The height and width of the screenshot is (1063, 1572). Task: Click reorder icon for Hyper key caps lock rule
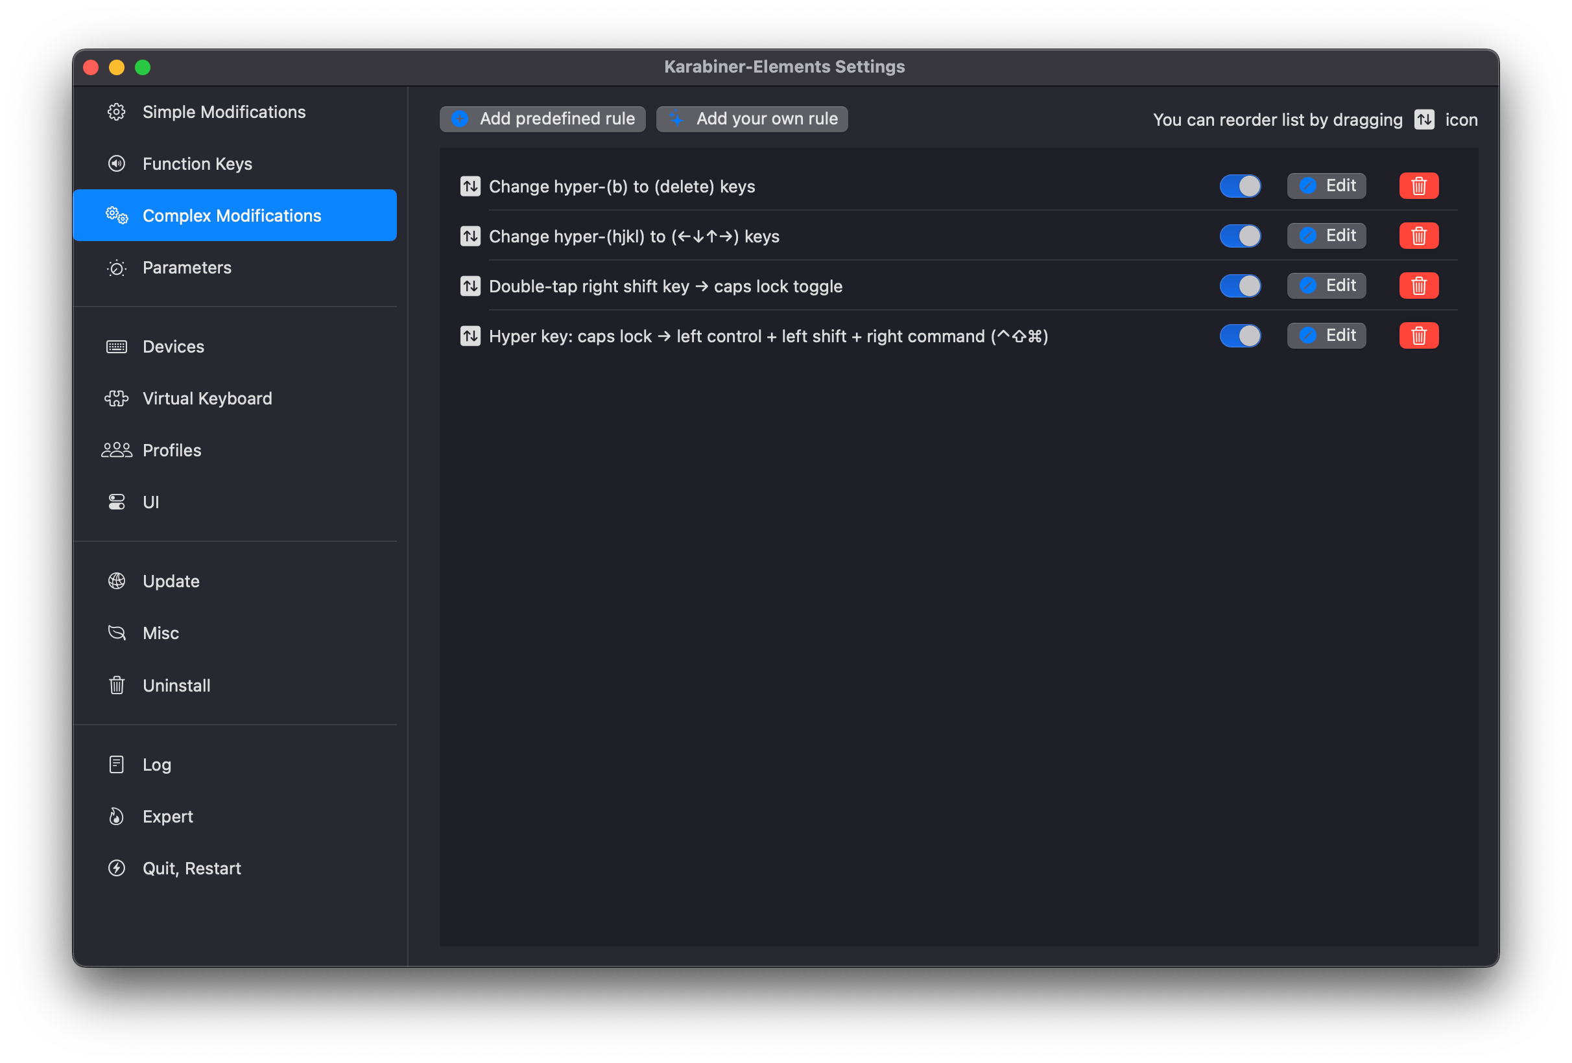point(470,336)
